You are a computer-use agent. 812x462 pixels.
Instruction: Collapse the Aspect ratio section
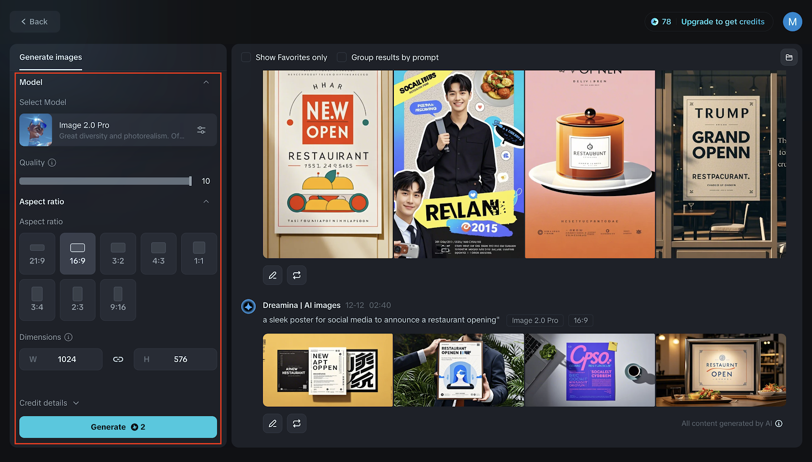tap(206, 202)
